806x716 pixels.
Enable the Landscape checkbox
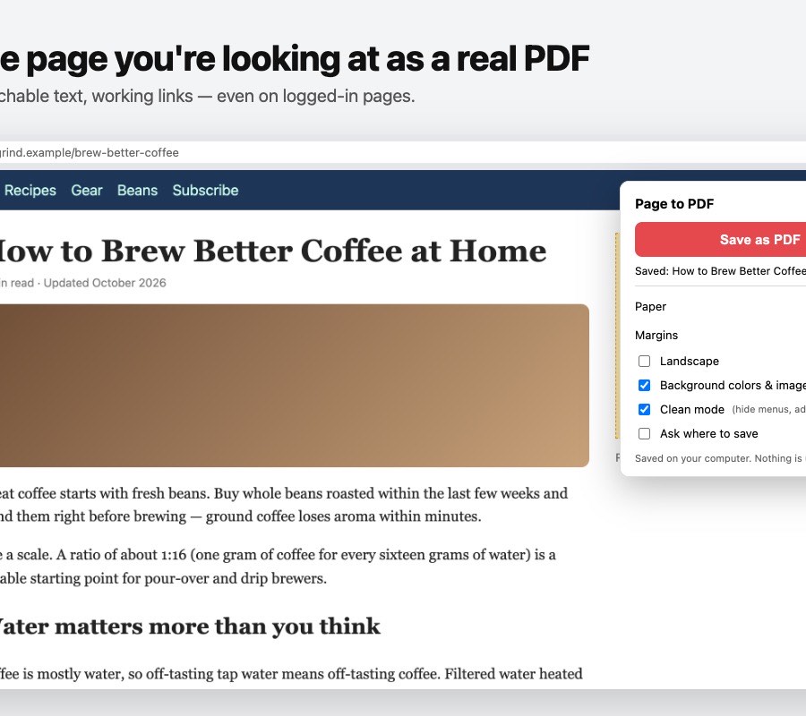[x=644, y=361]
